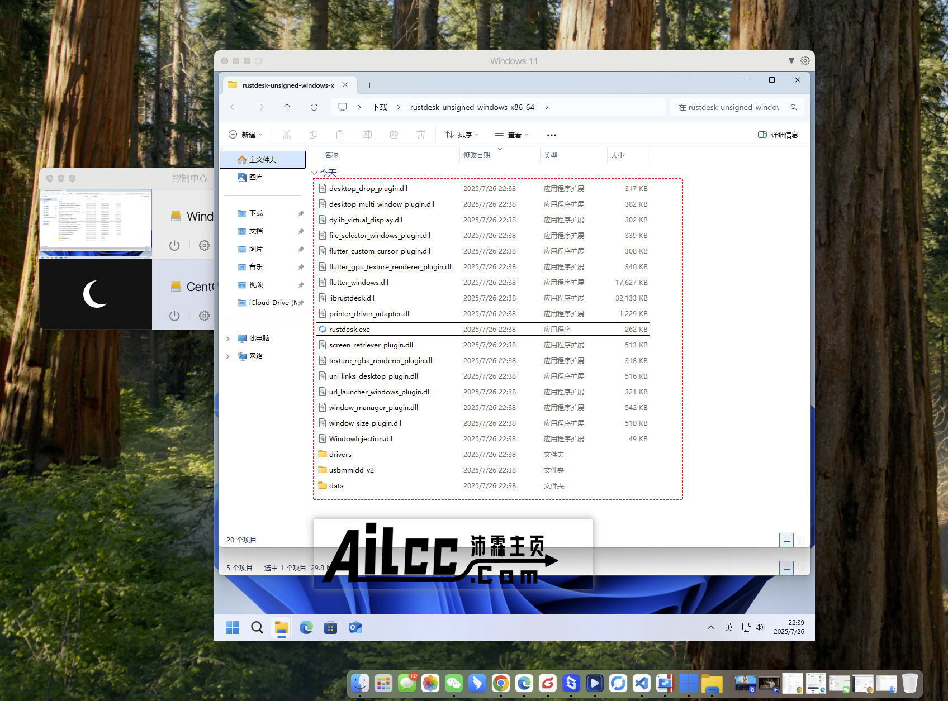
Task: Open iCloud Drive in the sidebar
Action: tap(263, 303)
